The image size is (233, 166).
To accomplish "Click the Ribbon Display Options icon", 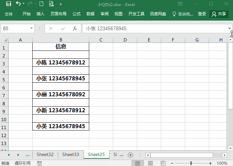I will tap(180, 4).
